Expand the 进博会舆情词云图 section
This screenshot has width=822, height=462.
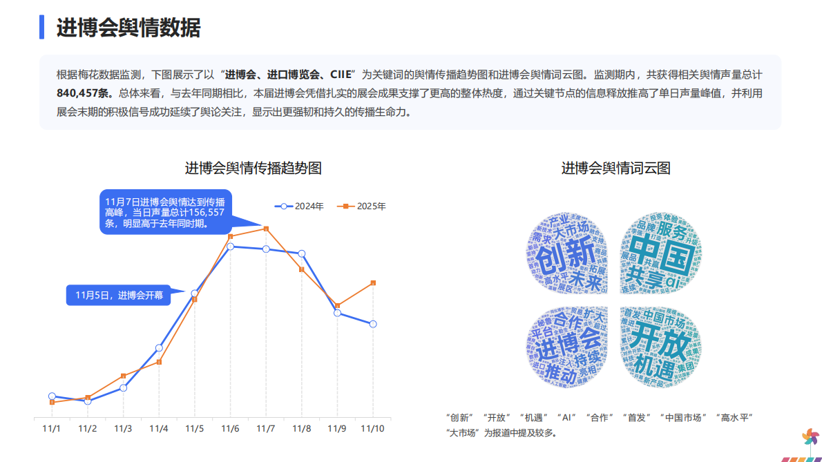pyautogui.click(x=615, y=166)
